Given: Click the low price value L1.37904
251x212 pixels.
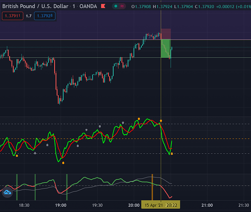Looking at the screenshot, I should 184,6.
